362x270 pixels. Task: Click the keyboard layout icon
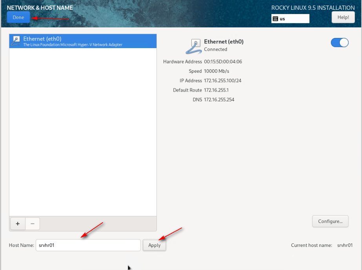pyautogui.click(x=275, y=19)
